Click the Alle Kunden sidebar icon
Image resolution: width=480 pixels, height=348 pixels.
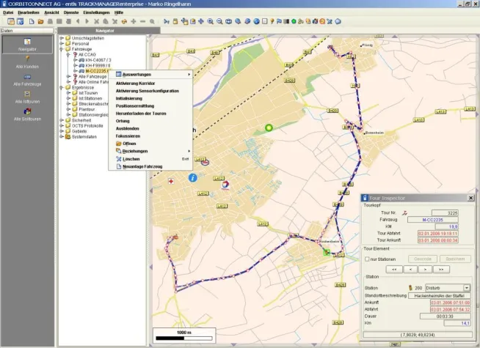pos(27,59)
